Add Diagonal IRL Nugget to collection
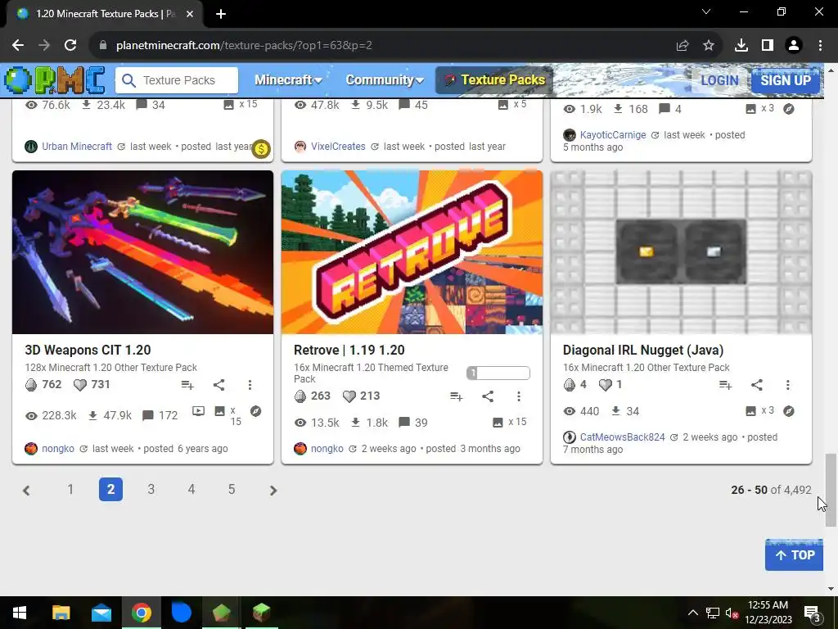The height and width of the screenshot is (629, 838). pyautogui.click(x=725, y=385)
